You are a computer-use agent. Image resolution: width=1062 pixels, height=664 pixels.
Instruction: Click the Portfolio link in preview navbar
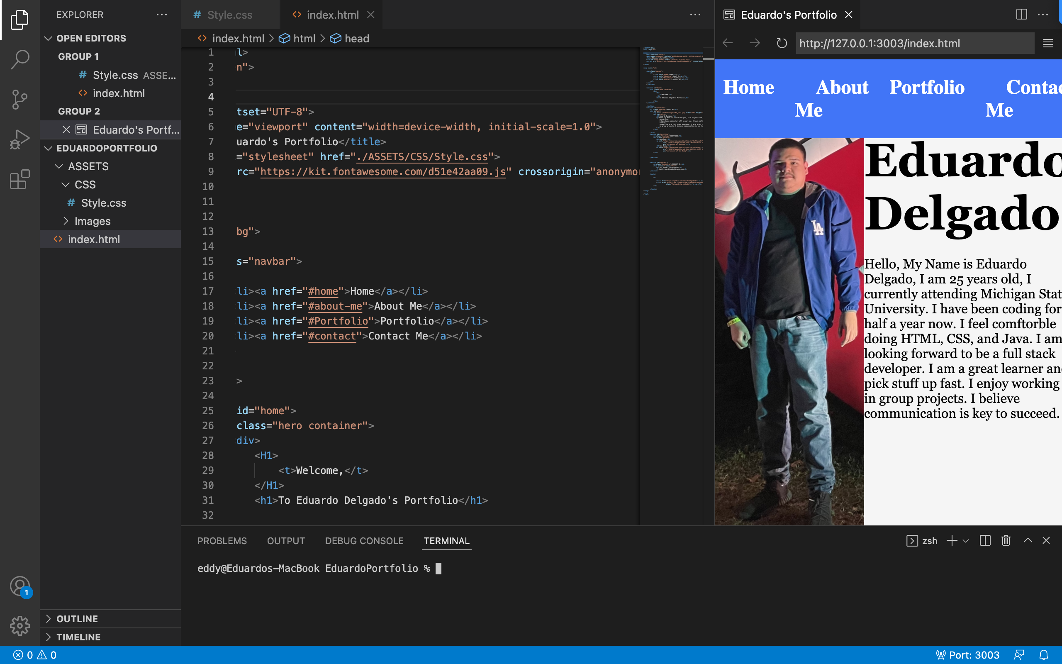[927, 87]
